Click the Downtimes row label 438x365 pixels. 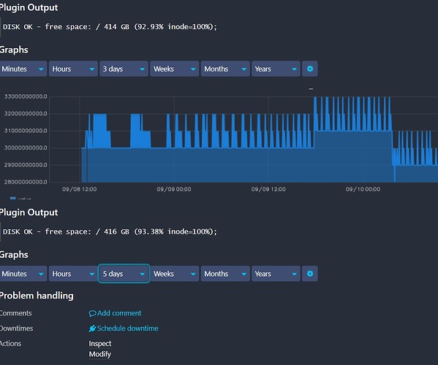pyautogui.click(x=17, y=328)
